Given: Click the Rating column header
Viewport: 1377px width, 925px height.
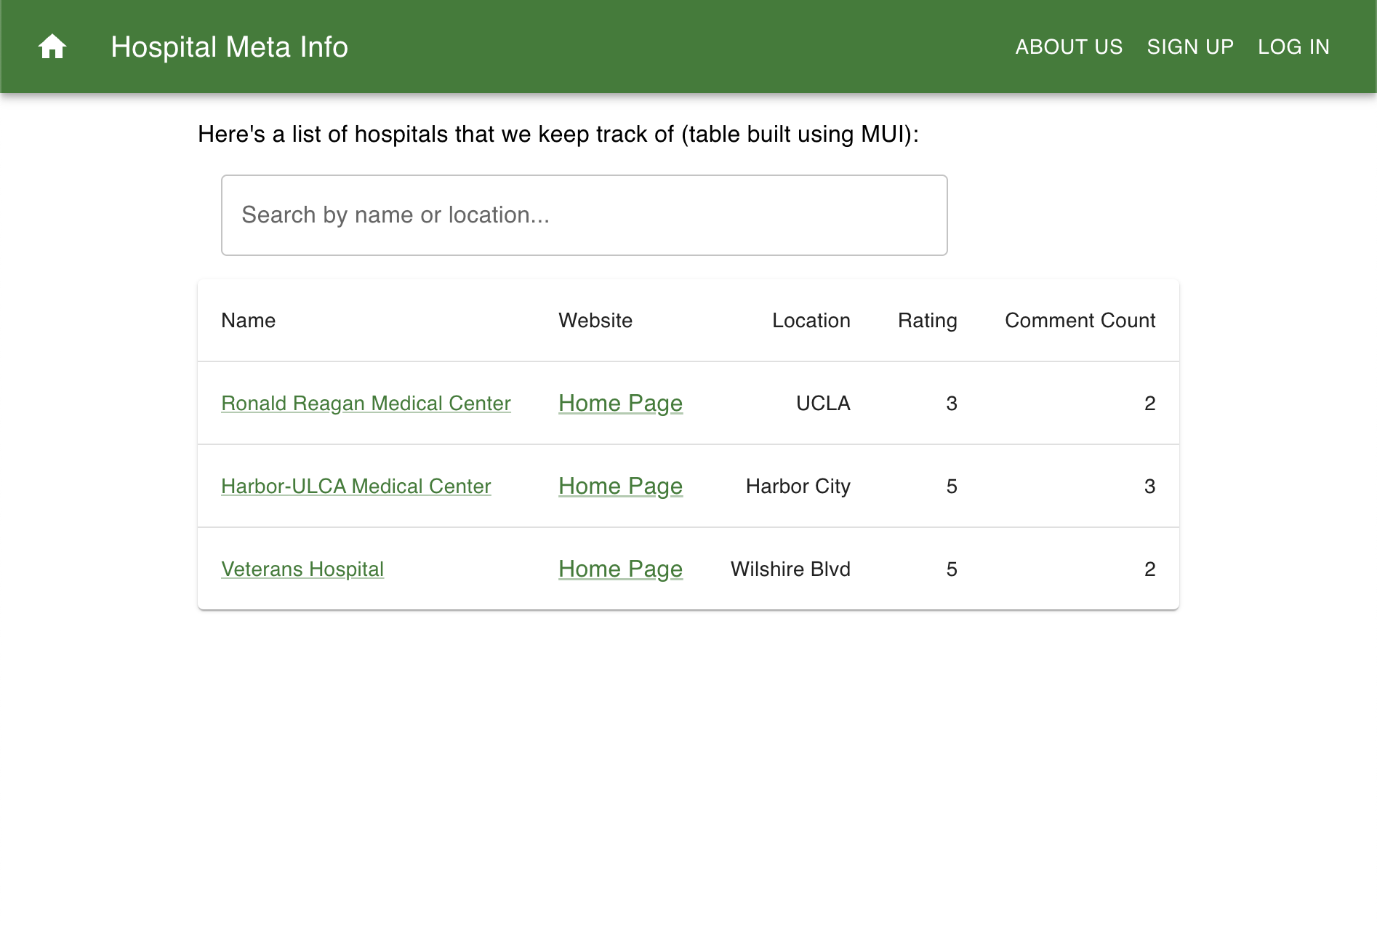Looking at the screenshot, I should click(927, 320).
